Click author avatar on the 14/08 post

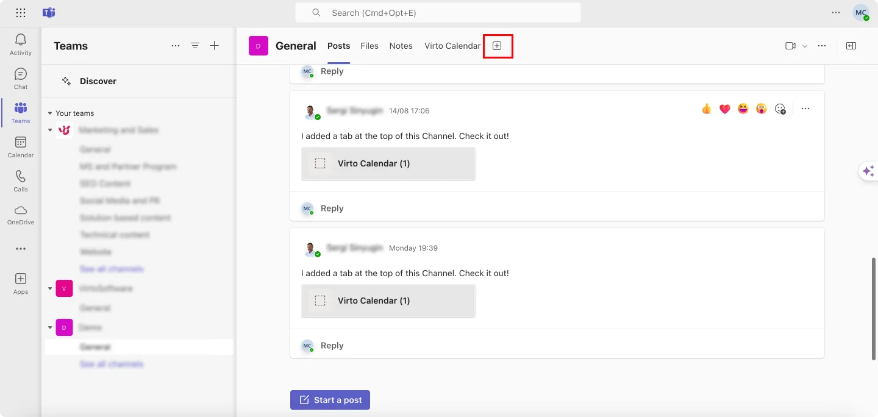pos(311,112)
